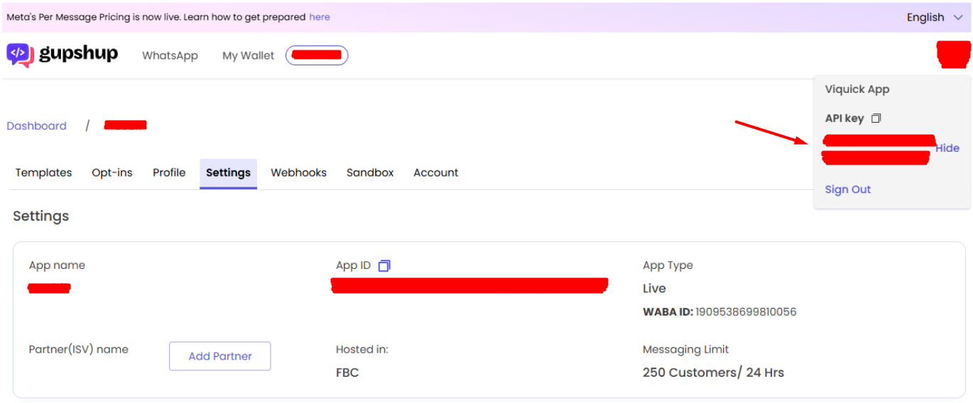Screen dimensions: 973x403
Task: Click the Dashboard breadcrumb link
Action: click(36, 126)
